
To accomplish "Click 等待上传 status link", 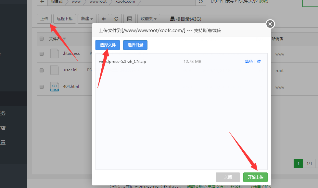I will click(x=253, y=62).
